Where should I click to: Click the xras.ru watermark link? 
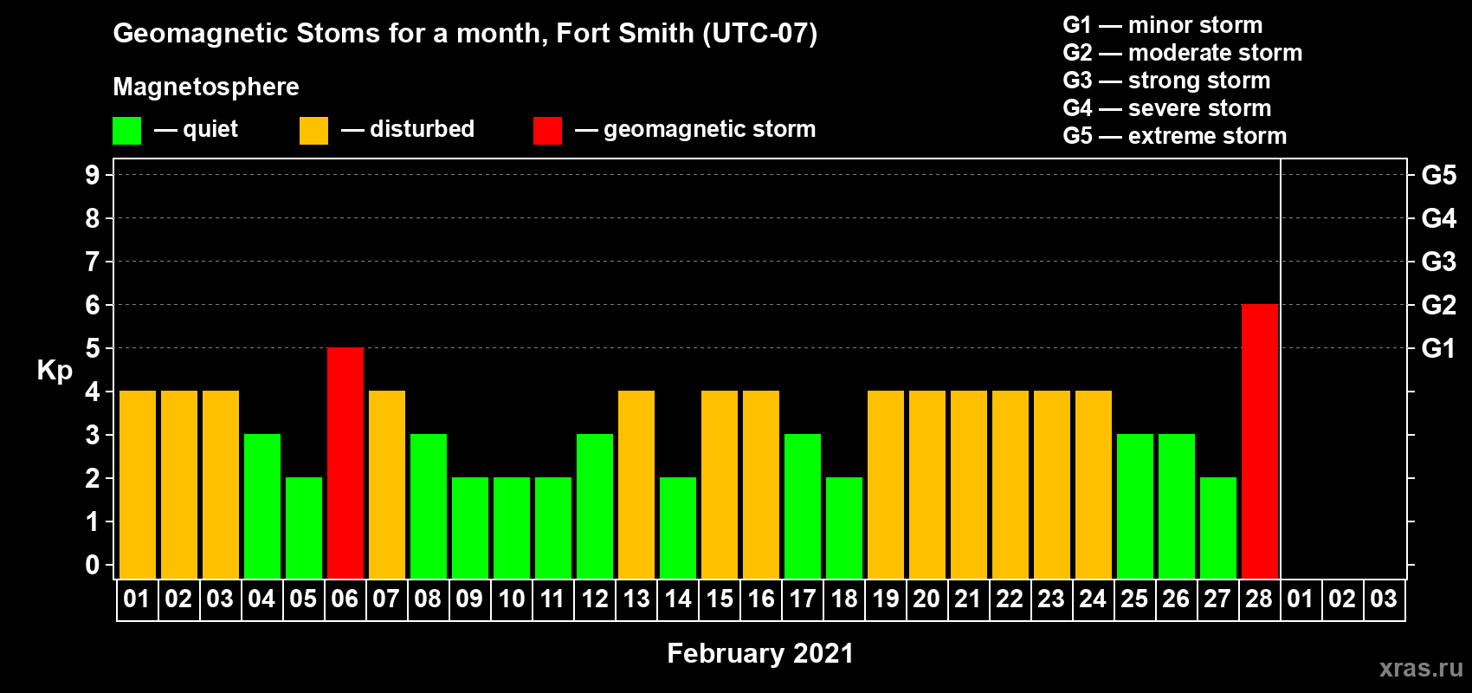[x=1420, y=668]
